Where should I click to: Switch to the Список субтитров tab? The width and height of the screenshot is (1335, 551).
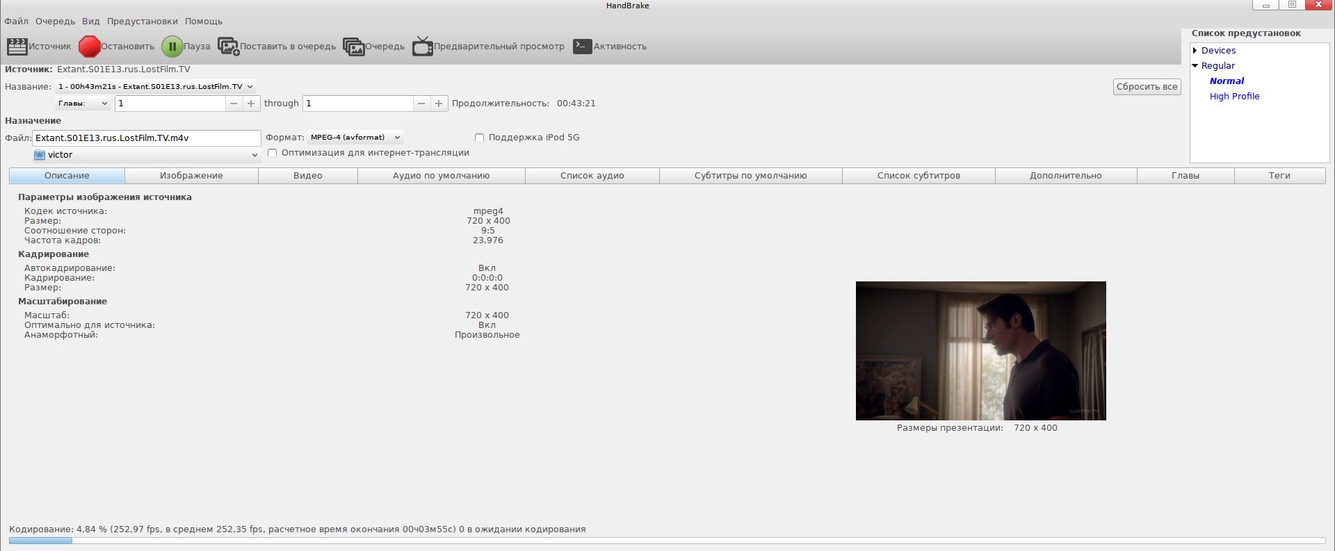(919, 176)
